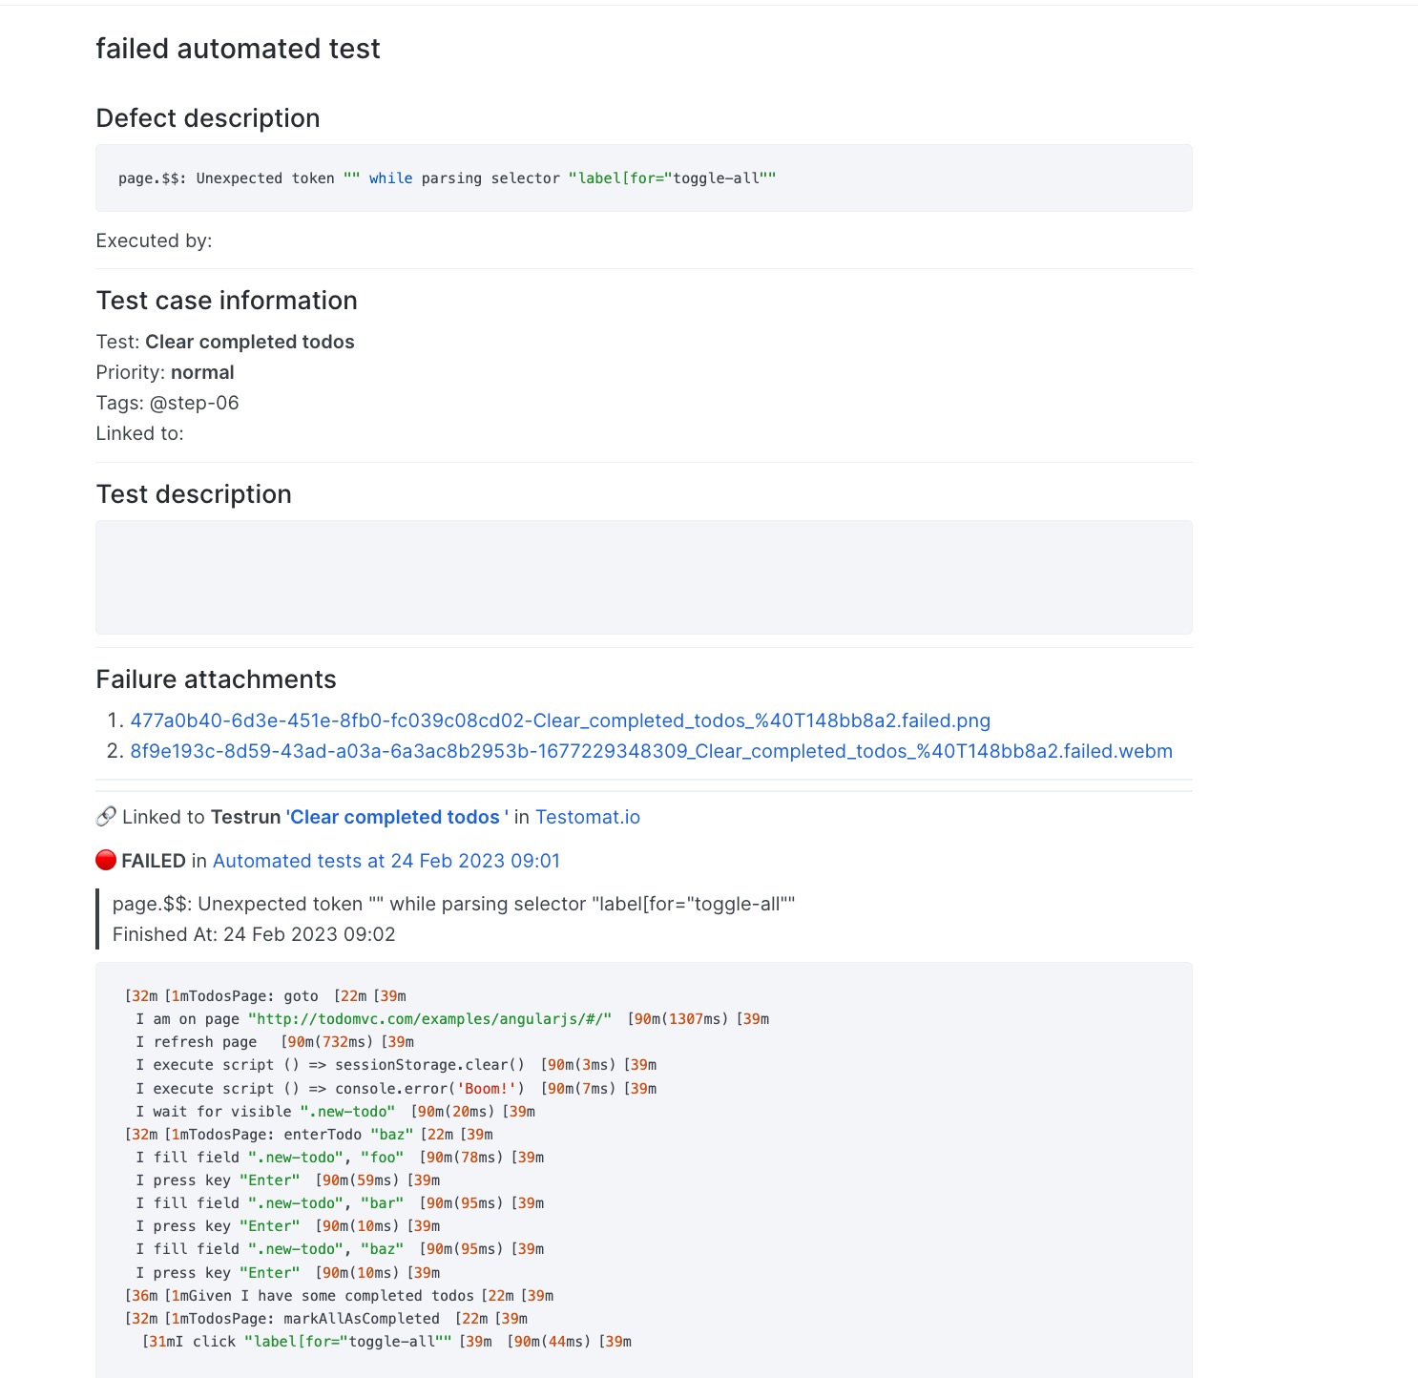Open Automated tests at 24 Feb 2023 run
This screenshot has width=1418, height=1378.
click(x=386, y=861)
